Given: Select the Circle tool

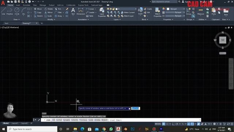Looking at the screenshot, I should 17,11.
